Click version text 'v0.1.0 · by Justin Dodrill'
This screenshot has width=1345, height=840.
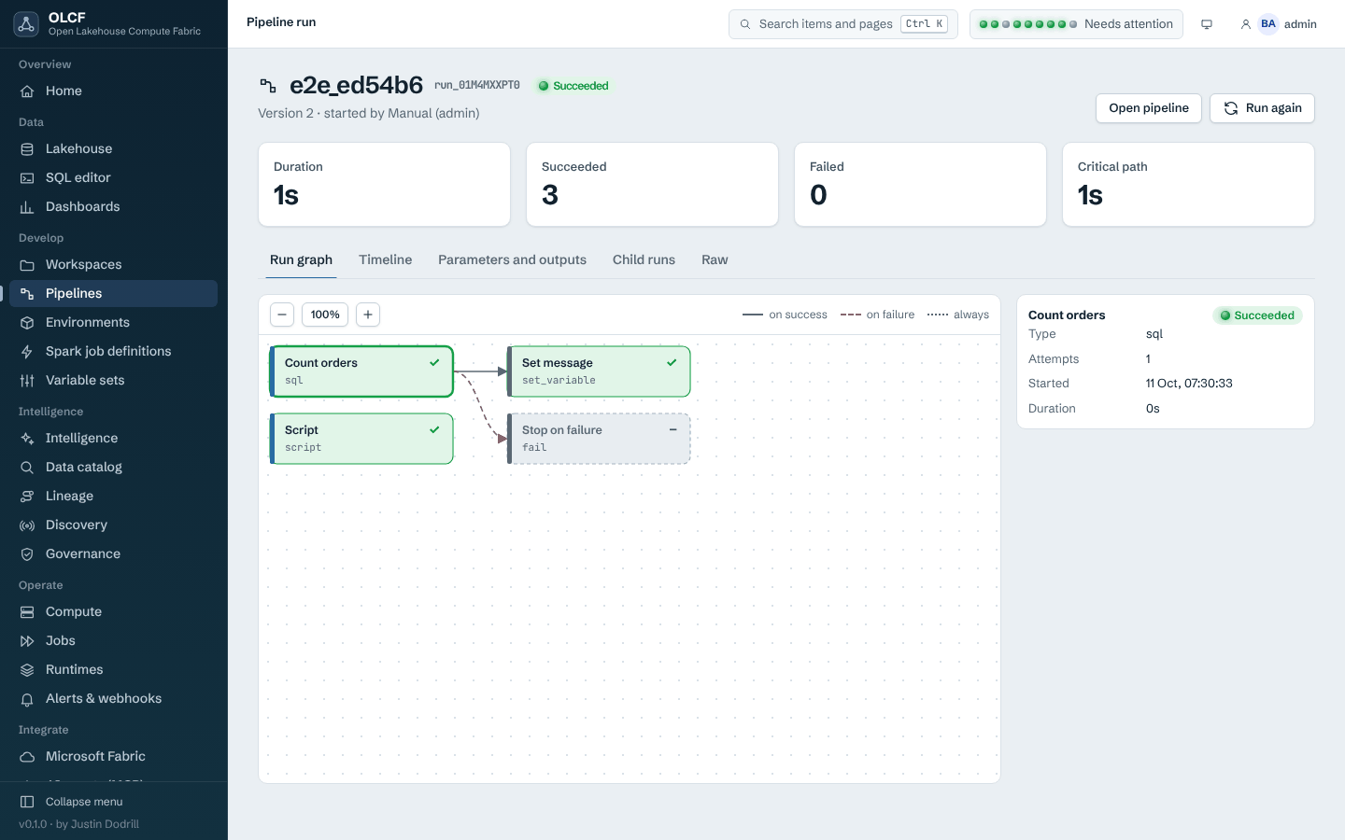tap(78, 824)
